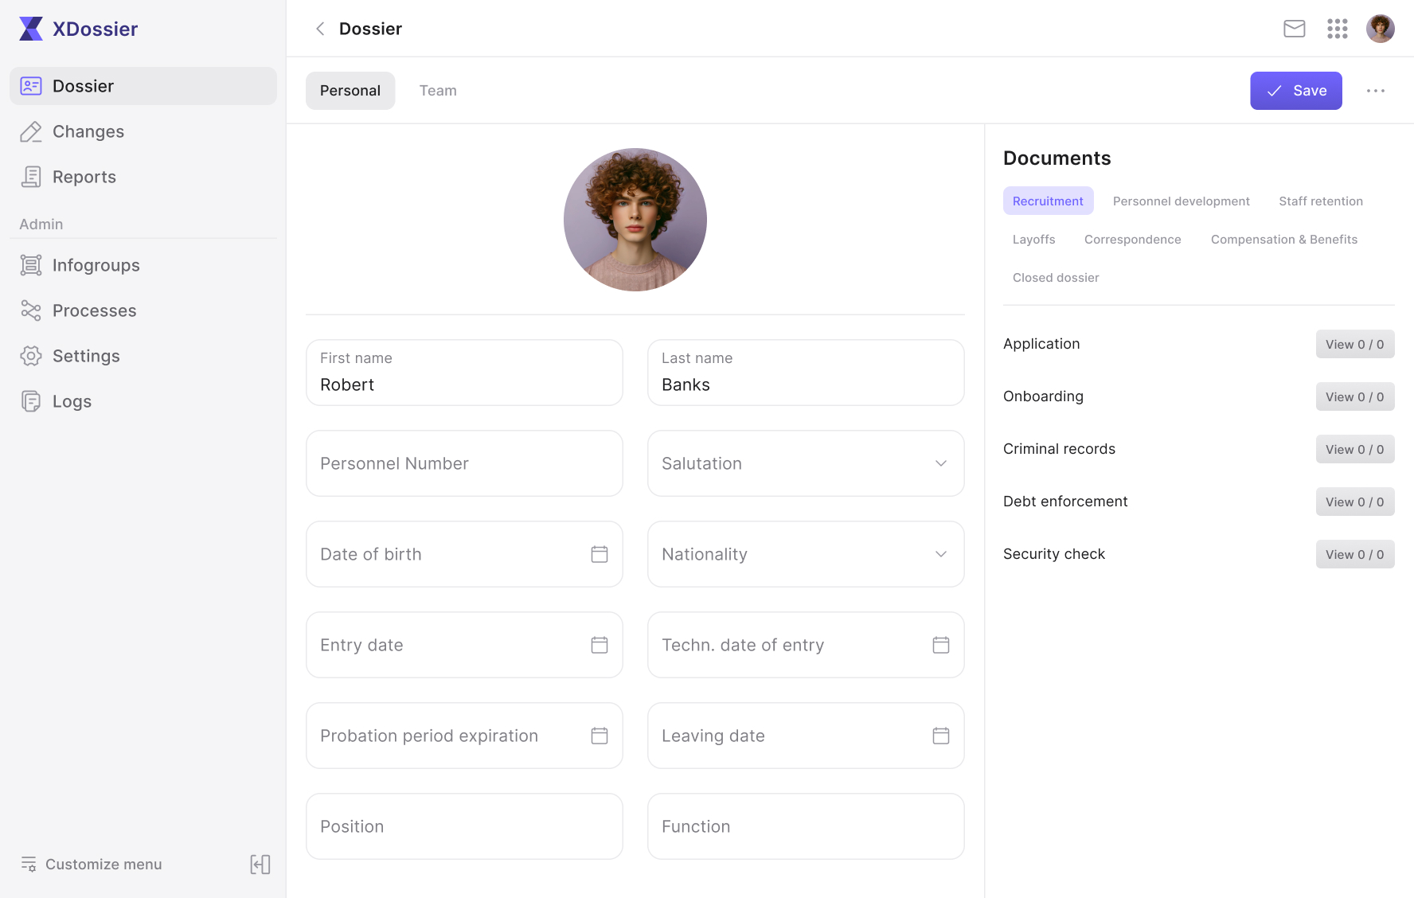This screenshot has width=1414, height=898.
Task: Open Processes in the admin menu
Action: [143, 310]
